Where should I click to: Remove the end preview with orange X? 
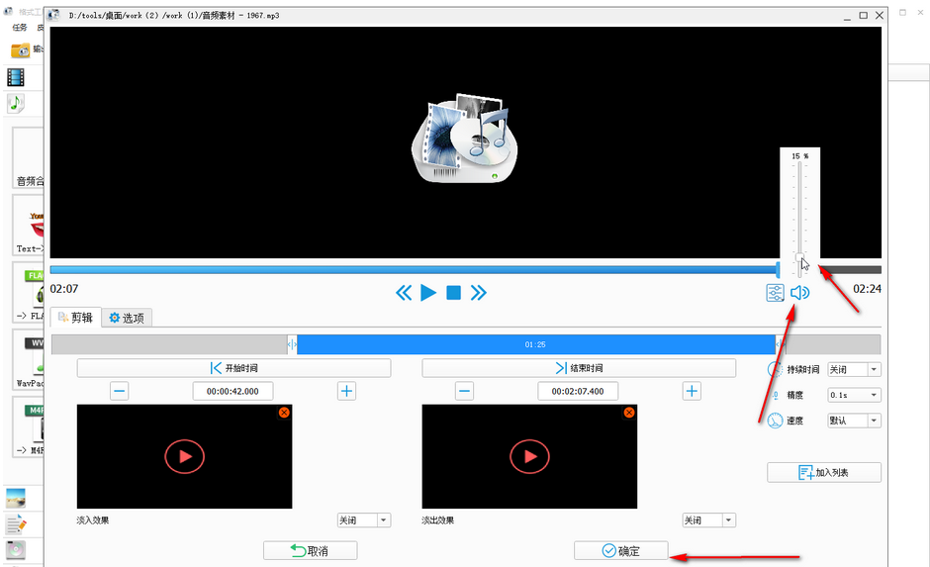click(x=629, y=413)
